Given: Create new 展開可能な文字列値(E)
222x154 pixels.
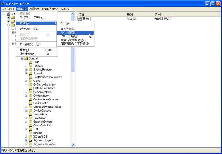Looking at the screenshot, I should tap(75, 44).
